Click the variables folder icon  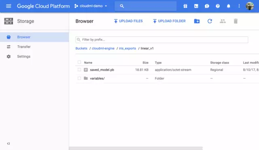tap(86, 78)
